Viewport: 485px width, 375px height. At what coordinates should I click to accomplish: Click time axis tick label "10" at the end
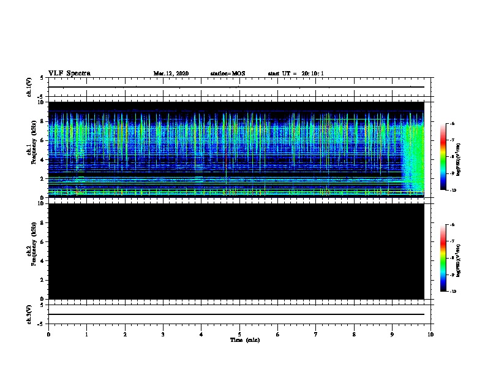[430, 335]
